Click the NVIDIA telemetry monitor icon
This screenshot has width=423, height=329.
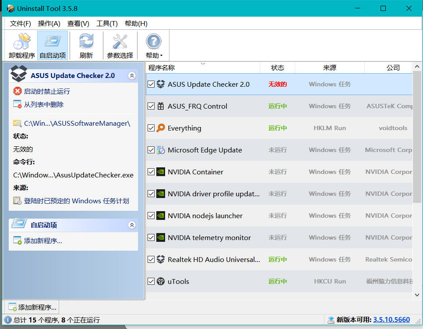click(x=161, y=237)
